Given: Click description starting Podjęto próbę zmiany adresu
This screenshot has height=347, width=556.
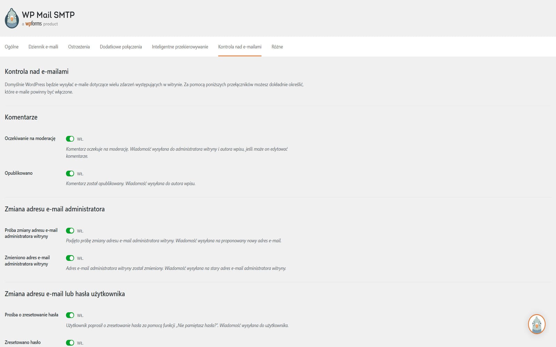Looking at the screenshot, I should (174, 241).
